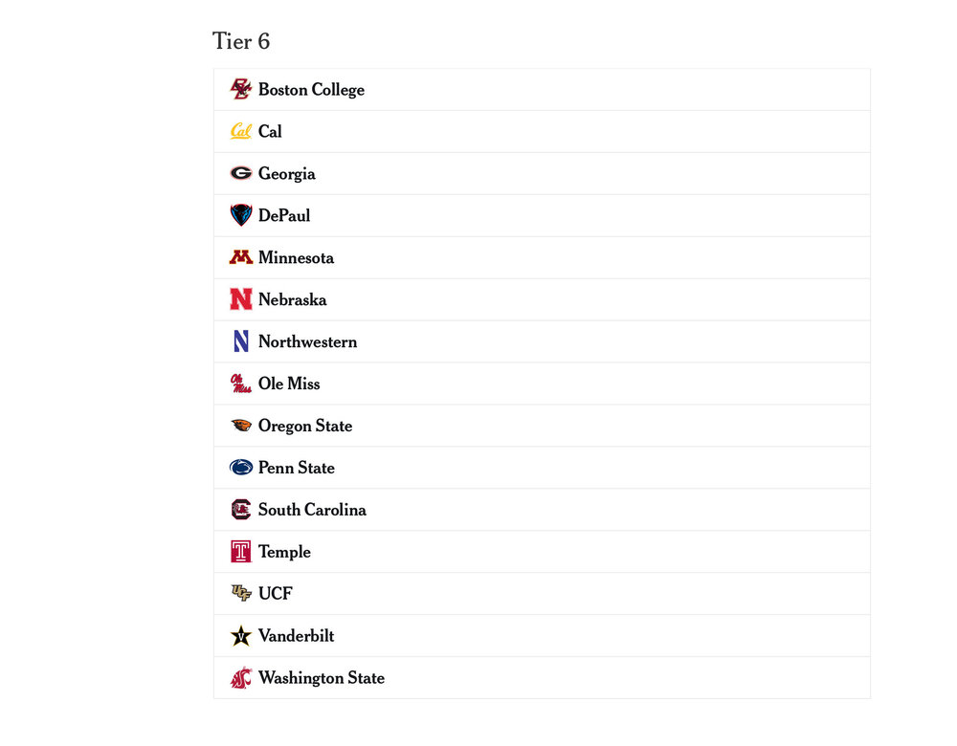Click the Oregon State beaver logo
Viewport: 957px width, 746px height.
pyautogui.click(x=240, y=426)
